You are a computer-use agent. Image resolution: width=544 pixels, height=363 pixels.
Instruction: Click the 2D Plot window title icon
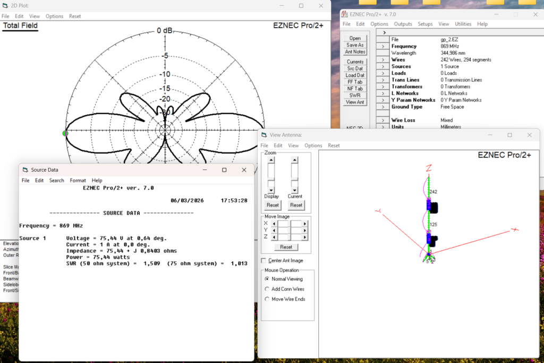pyautogui.click(x=6, y=6)
